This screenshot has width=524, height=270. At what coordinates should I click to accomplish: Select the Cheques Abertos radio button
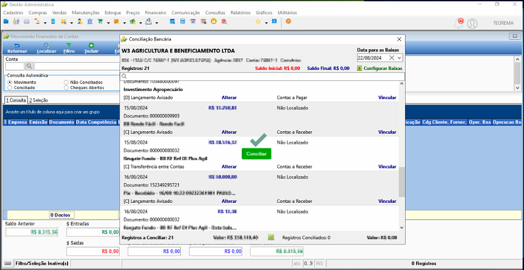66,87
